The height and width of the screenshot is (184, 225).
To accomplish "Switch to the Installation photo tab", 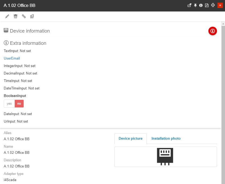I will (x=166, y=139).
